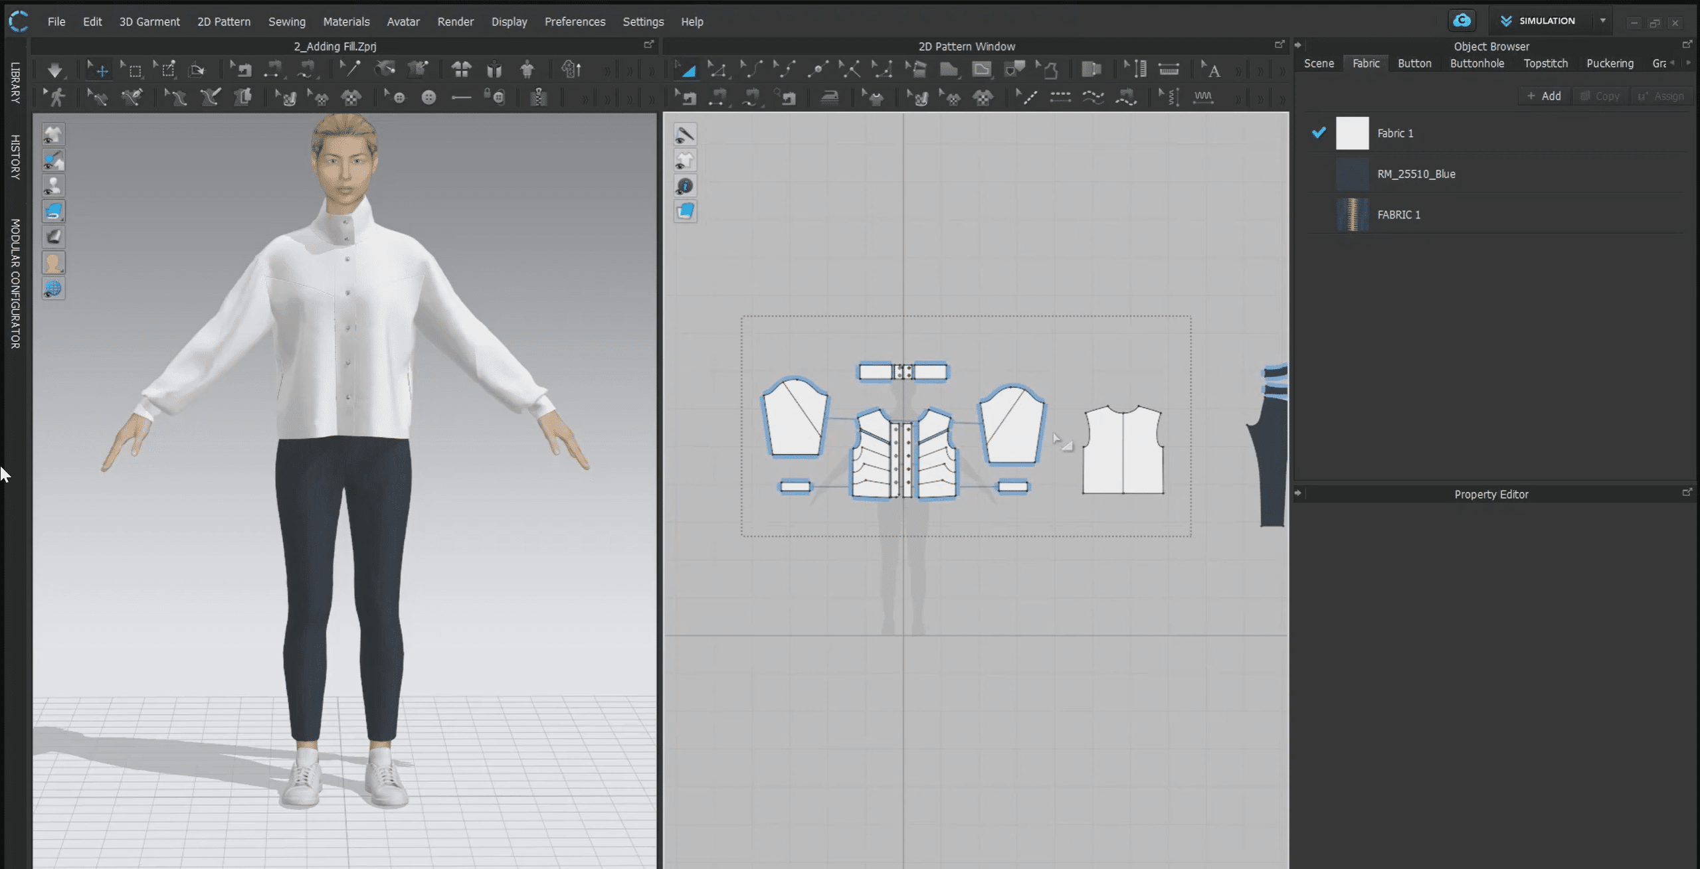Toggle avatar skin display in 3D view
Image resolution: width=1700 pixels, height=869 pixels.
coord(53,263)
